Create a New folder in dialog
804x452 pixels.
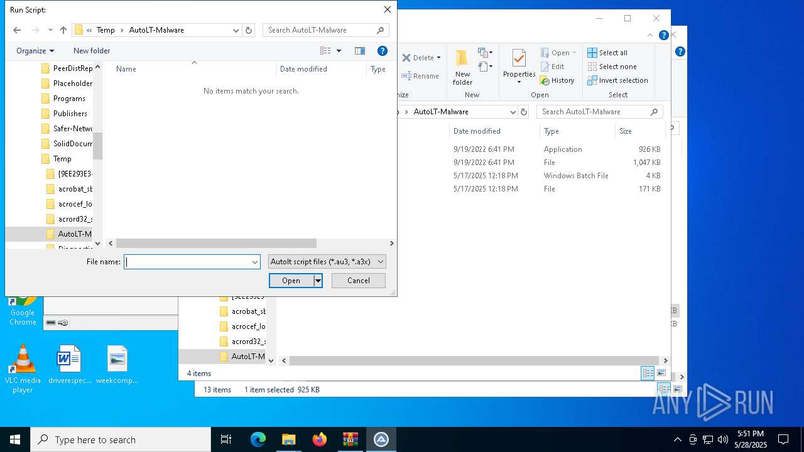[x=92, y=51]
